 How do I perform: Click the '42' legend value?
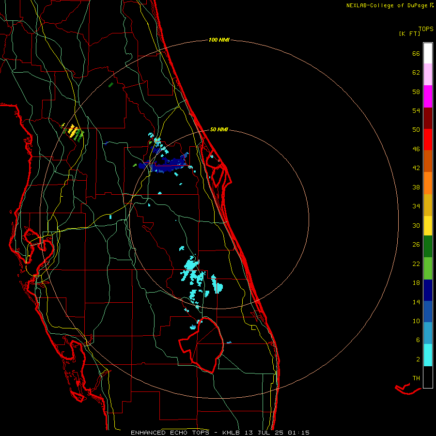click(x=416, y=168)
